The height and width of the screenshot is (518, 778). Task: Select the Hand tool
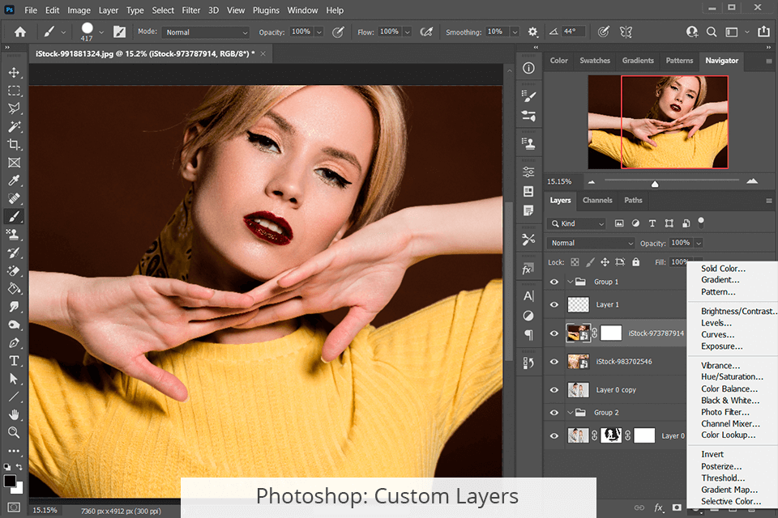(x=14, y=415)
